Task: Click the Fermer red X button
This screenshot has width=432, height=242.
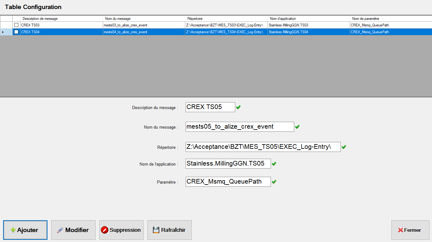Action: [410, 230]
